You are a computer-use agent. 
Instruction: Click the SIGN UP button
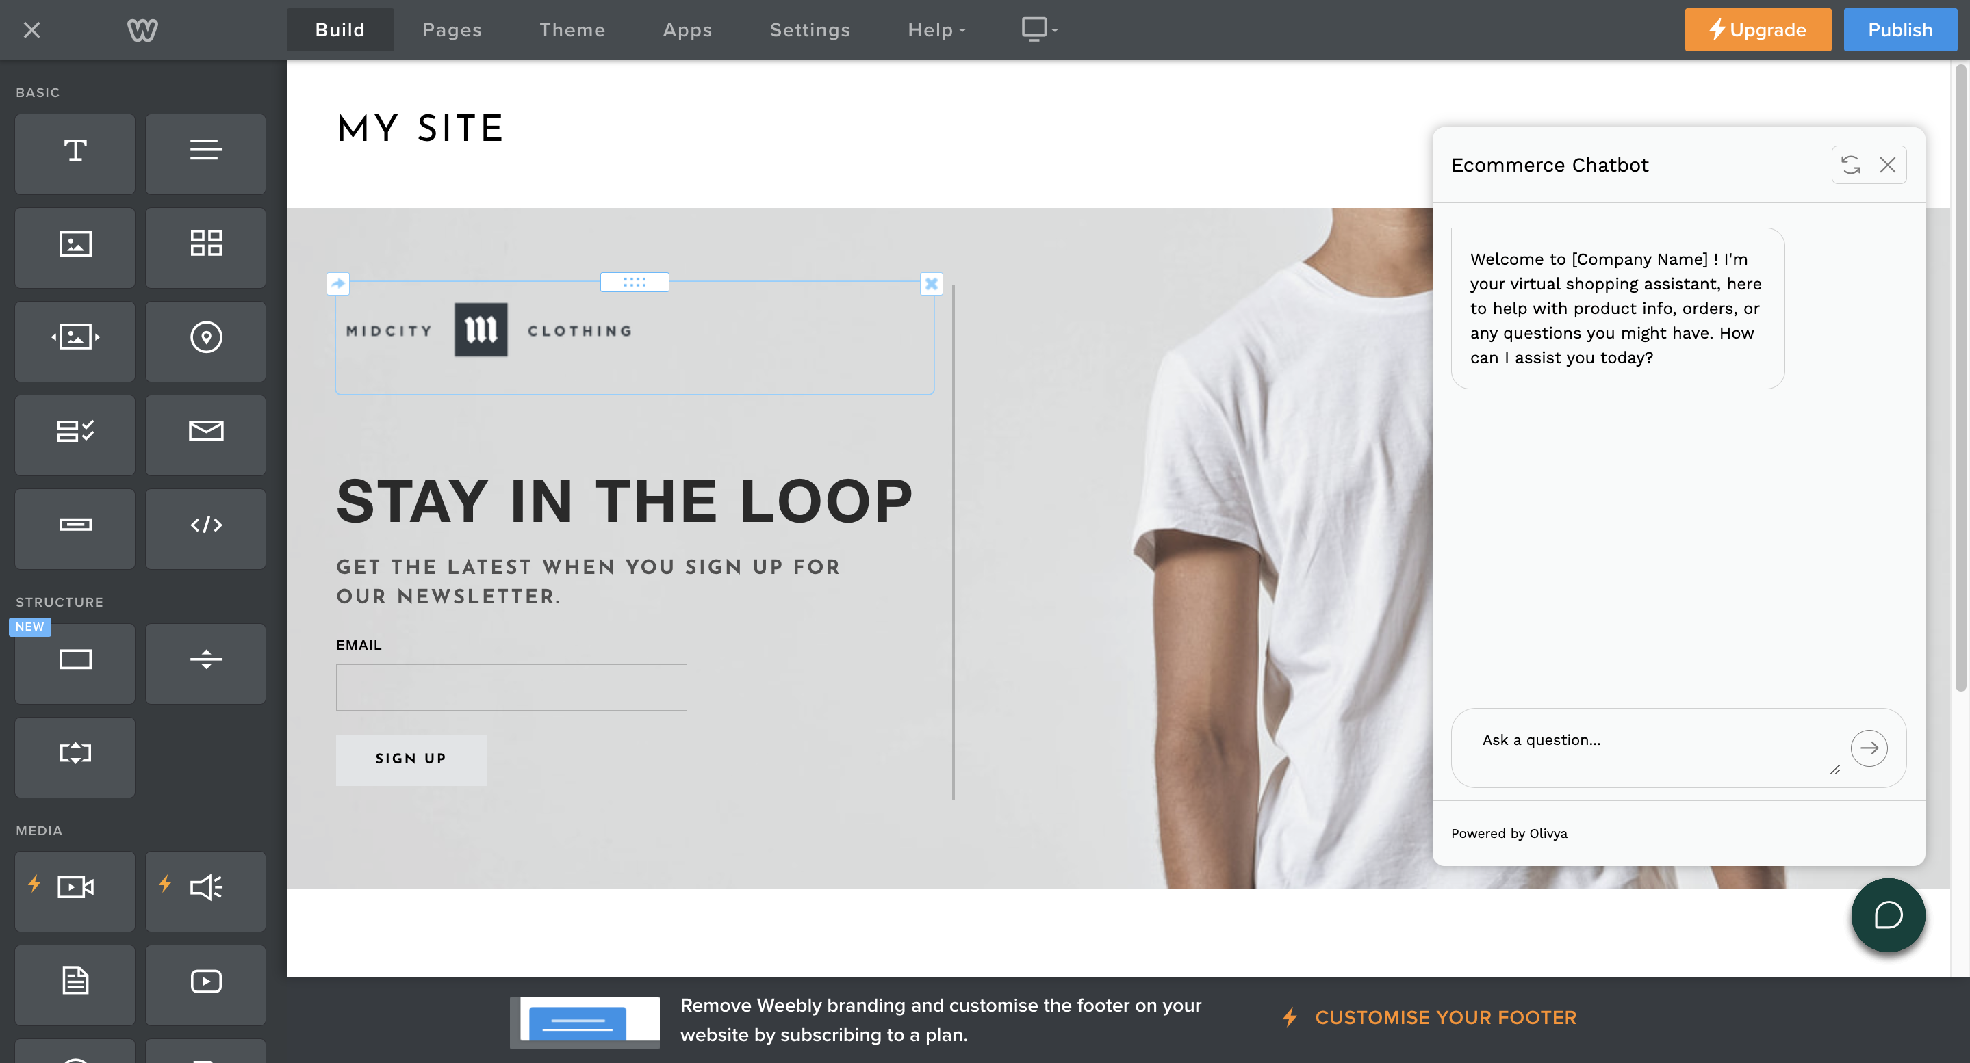[411, 759]
